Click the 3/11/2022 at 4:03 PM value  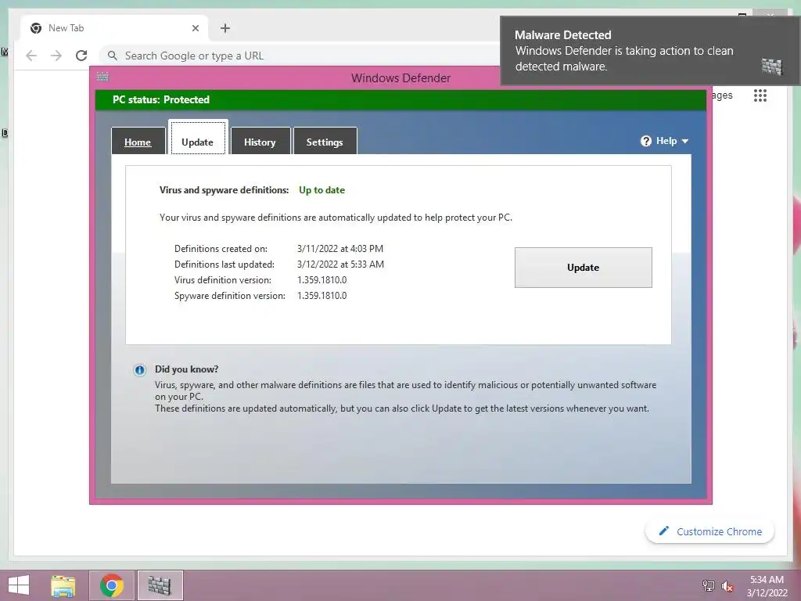coord(340,249)
